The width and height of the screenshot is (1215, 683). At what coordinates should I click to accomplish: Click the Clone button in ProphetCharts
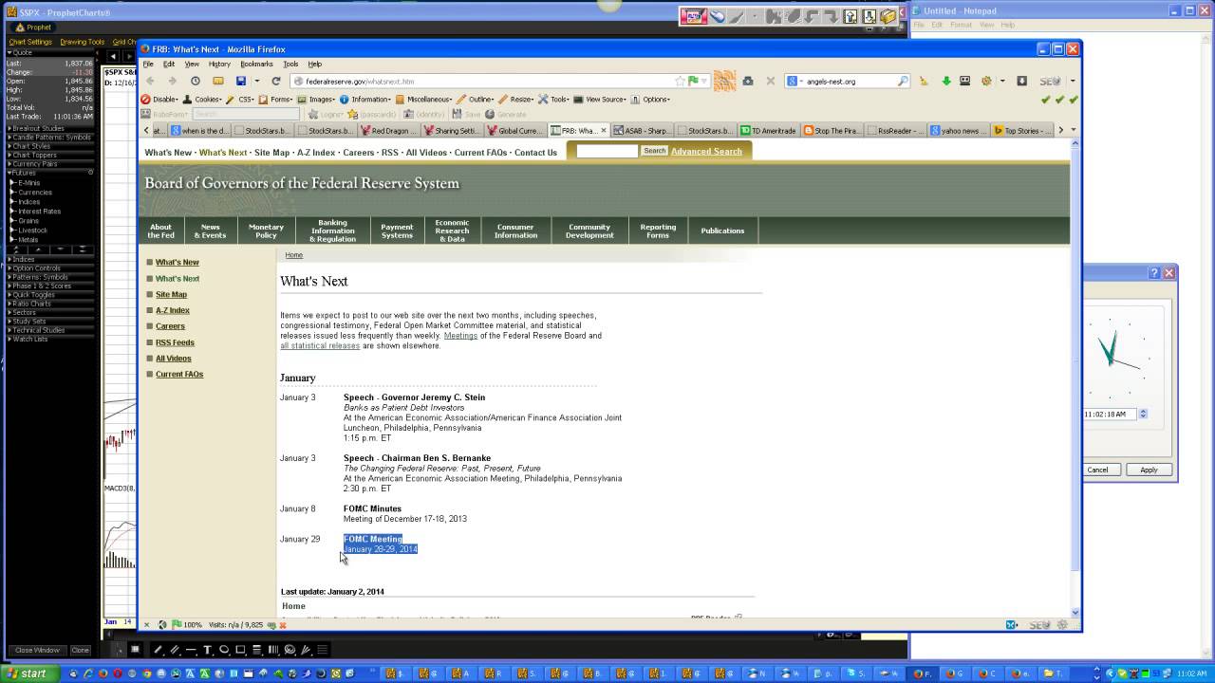point(81,651)
